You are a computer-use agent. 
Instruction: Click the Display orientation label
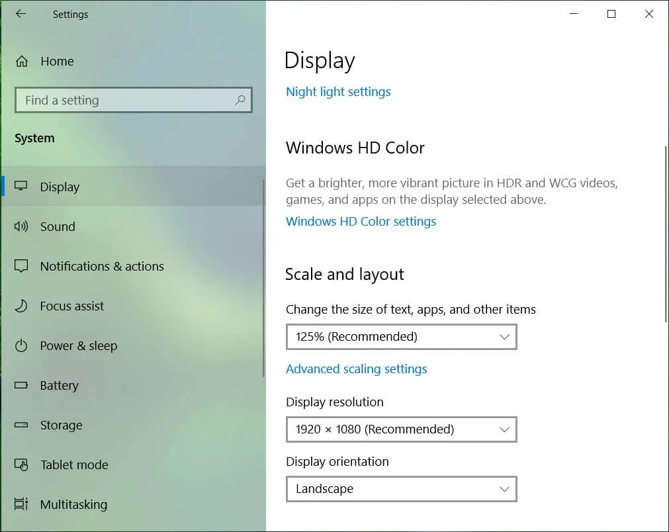(337, 462)
